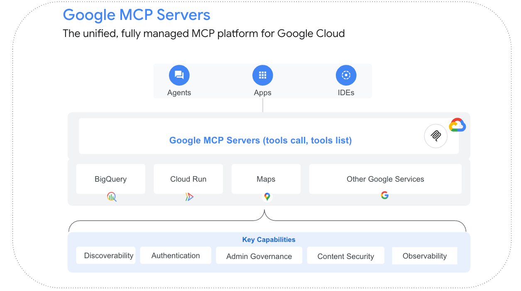The height and width of the screenshot is (291, 521).
Task: Click the Google Cloud logo
Action: click(x=457, y=125)
